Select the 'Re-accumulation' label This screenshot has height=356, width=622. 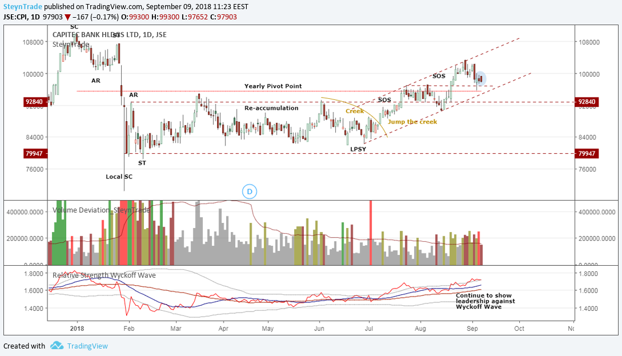tap(271, 108)
